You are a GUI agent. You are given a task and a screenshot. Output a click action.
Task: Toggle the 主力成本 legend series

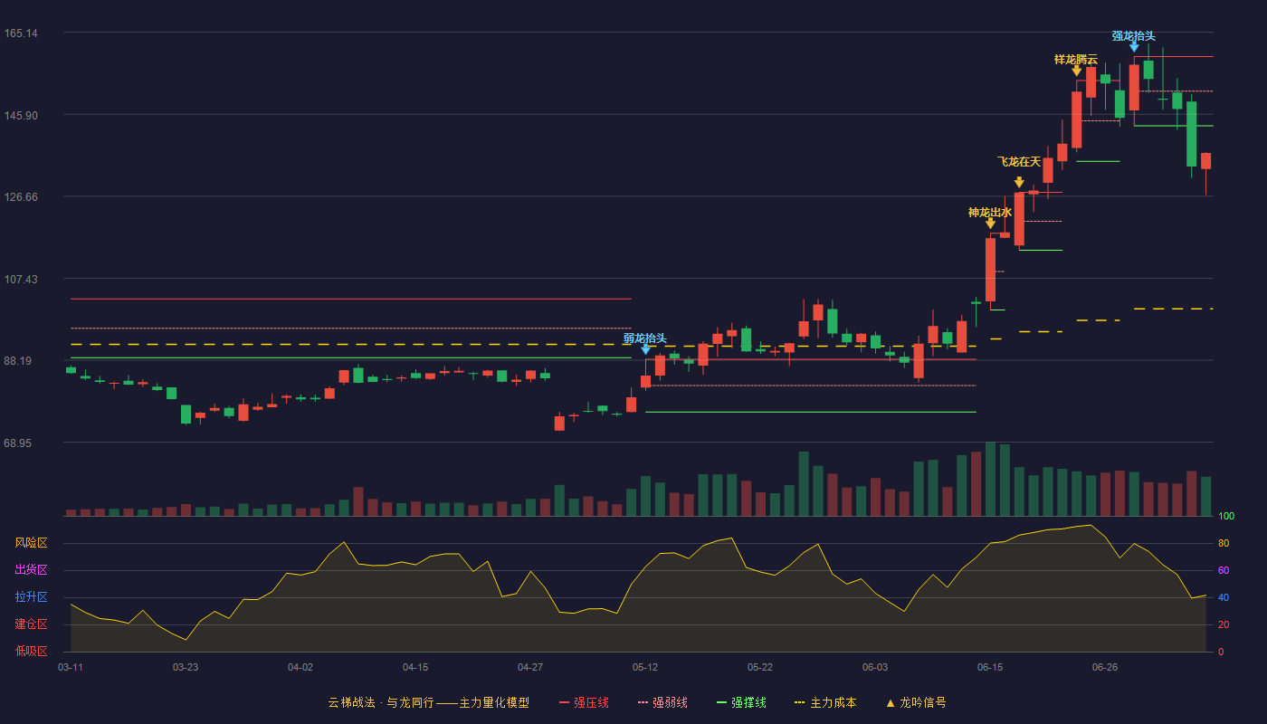(x=825, y=702)
